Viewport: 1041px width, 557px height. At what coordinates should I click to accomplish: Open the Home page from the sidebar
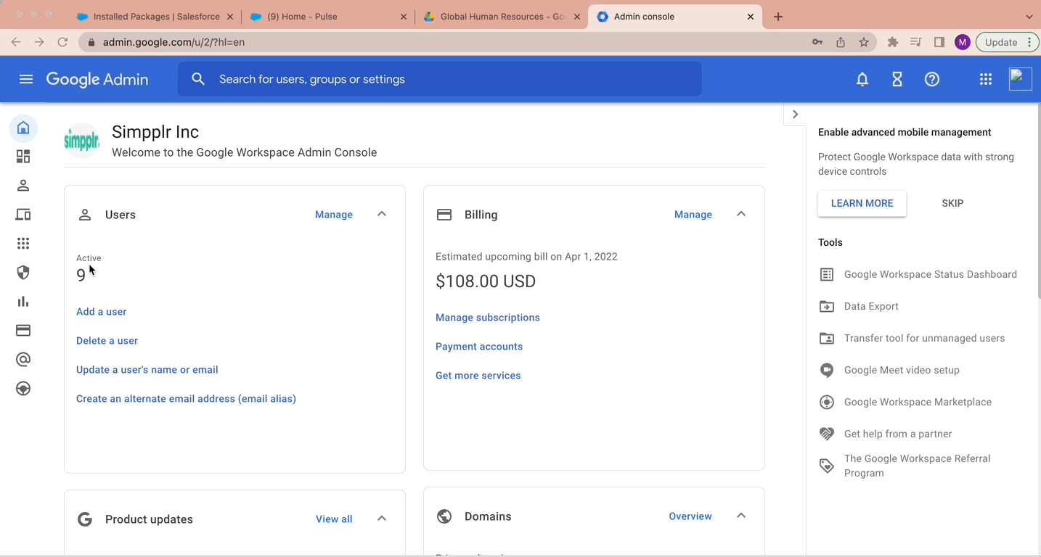23,128
